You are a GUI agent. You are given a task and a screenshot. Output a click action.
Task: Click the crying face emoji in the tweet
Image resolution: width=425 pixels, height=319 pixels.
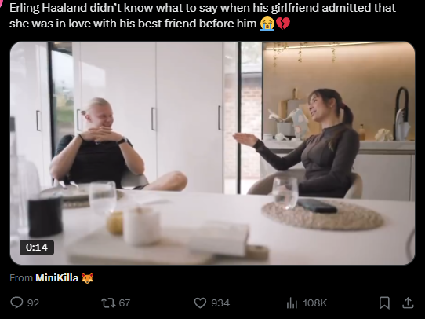[267, 24]
